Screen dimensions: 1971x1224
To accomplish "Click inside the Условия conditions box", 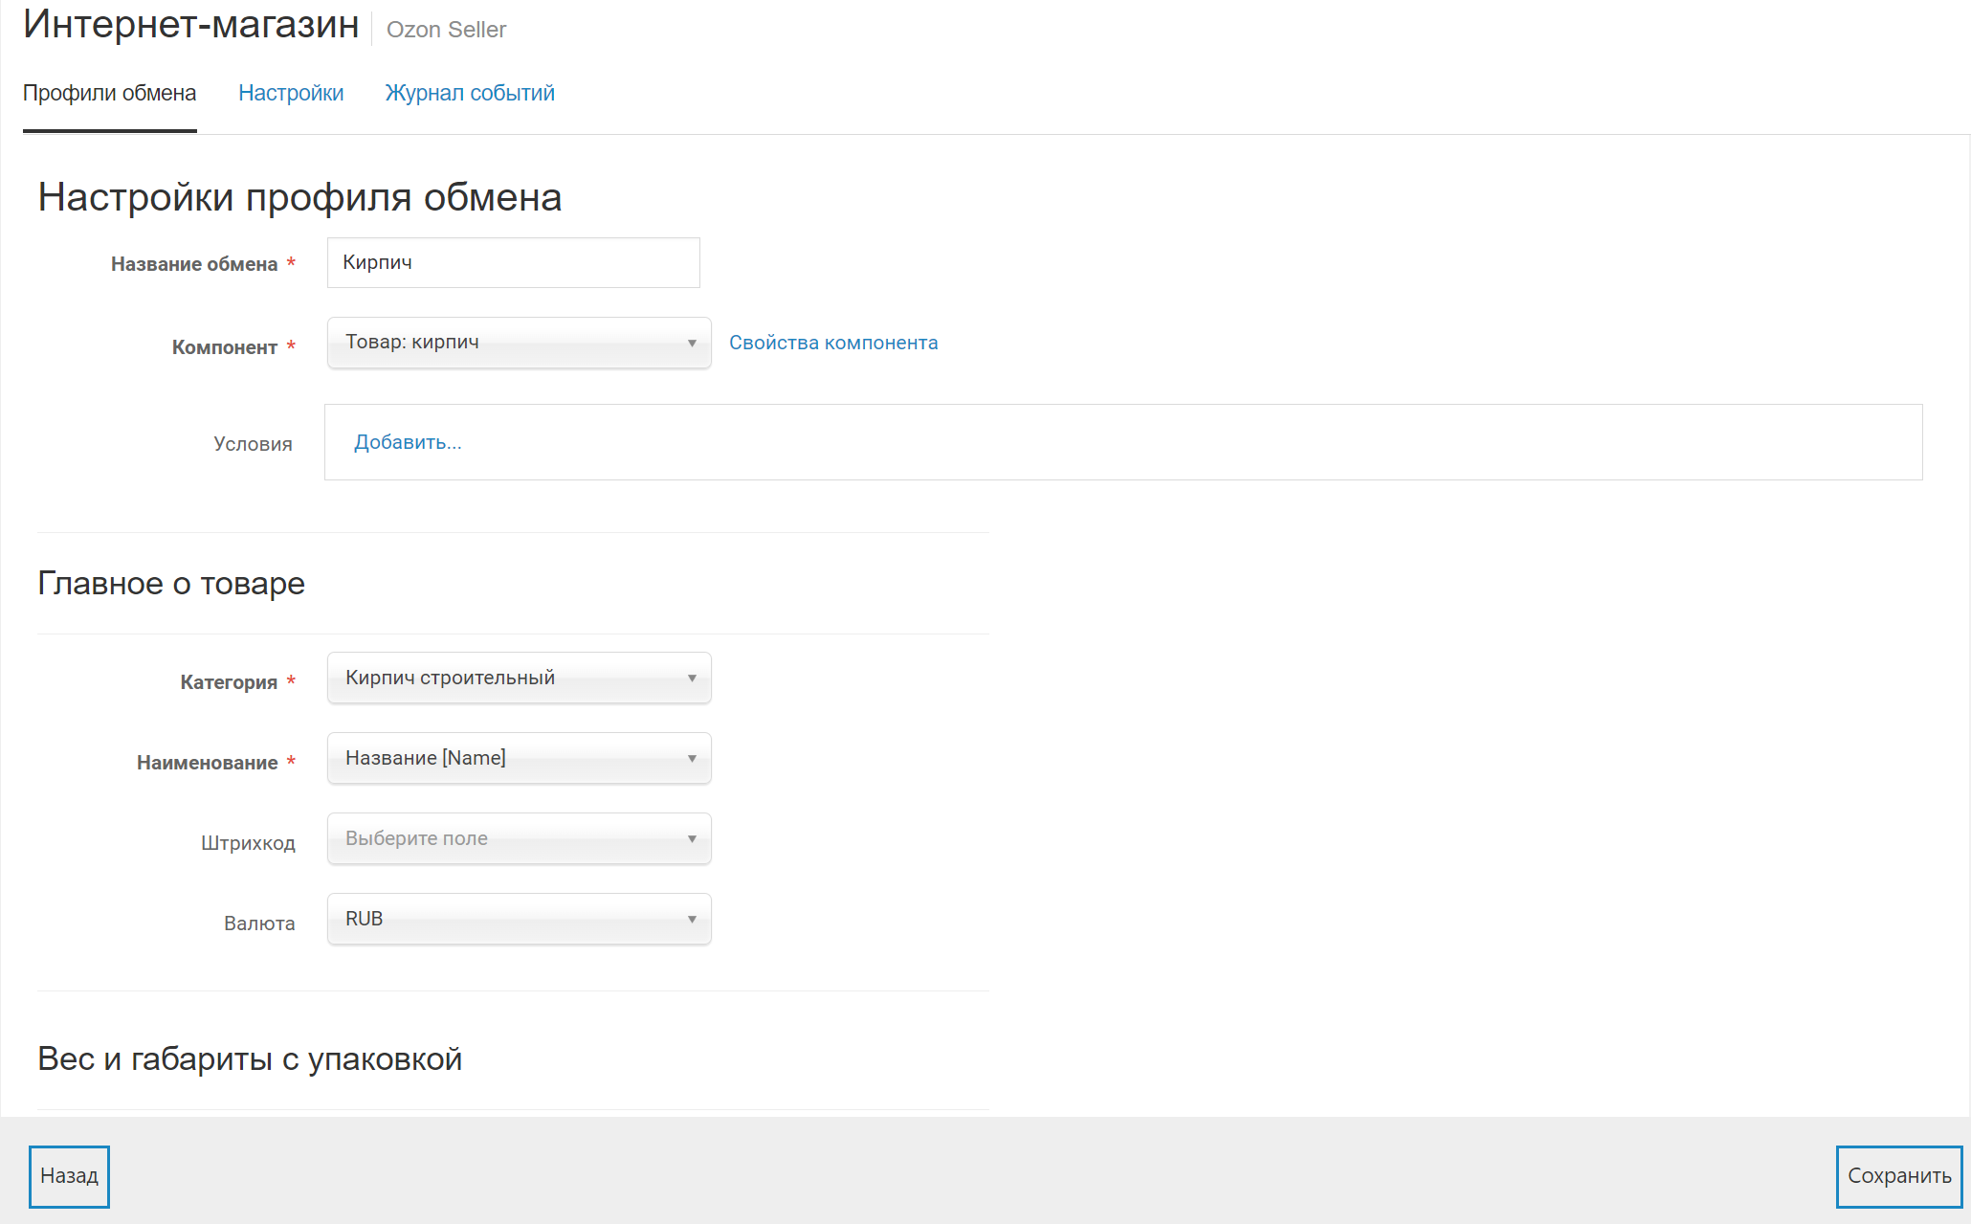I will (x=1148, y=442).
